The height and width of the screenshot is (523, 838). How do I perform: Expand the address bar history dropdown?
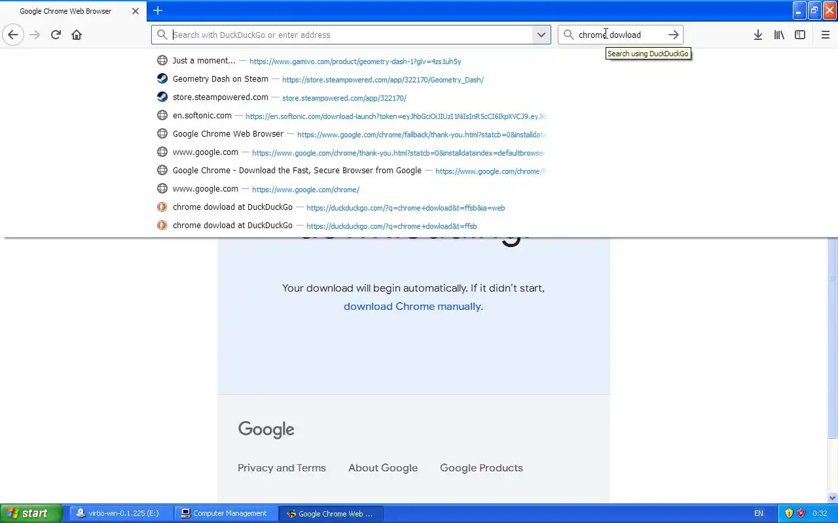click(x=541, y=35)
